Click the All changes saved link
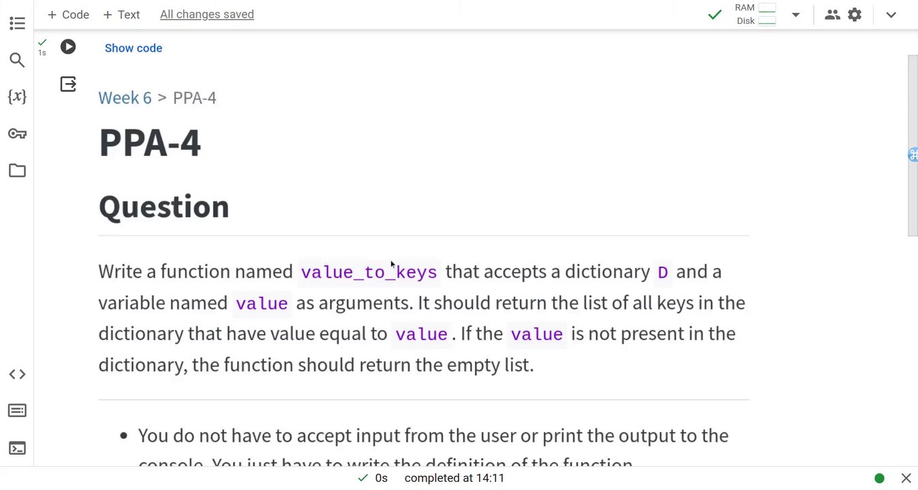 coord(206,14)
